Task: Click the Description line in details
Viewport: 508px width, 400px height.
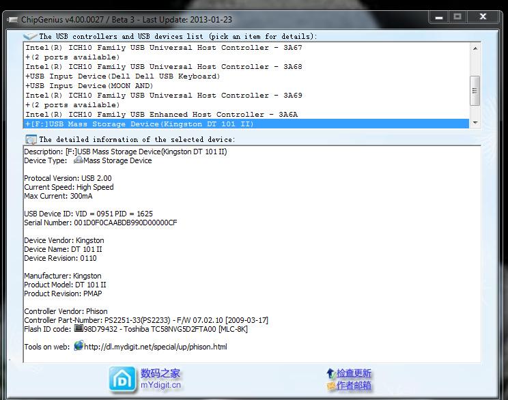Action: [x=126, y=152]
